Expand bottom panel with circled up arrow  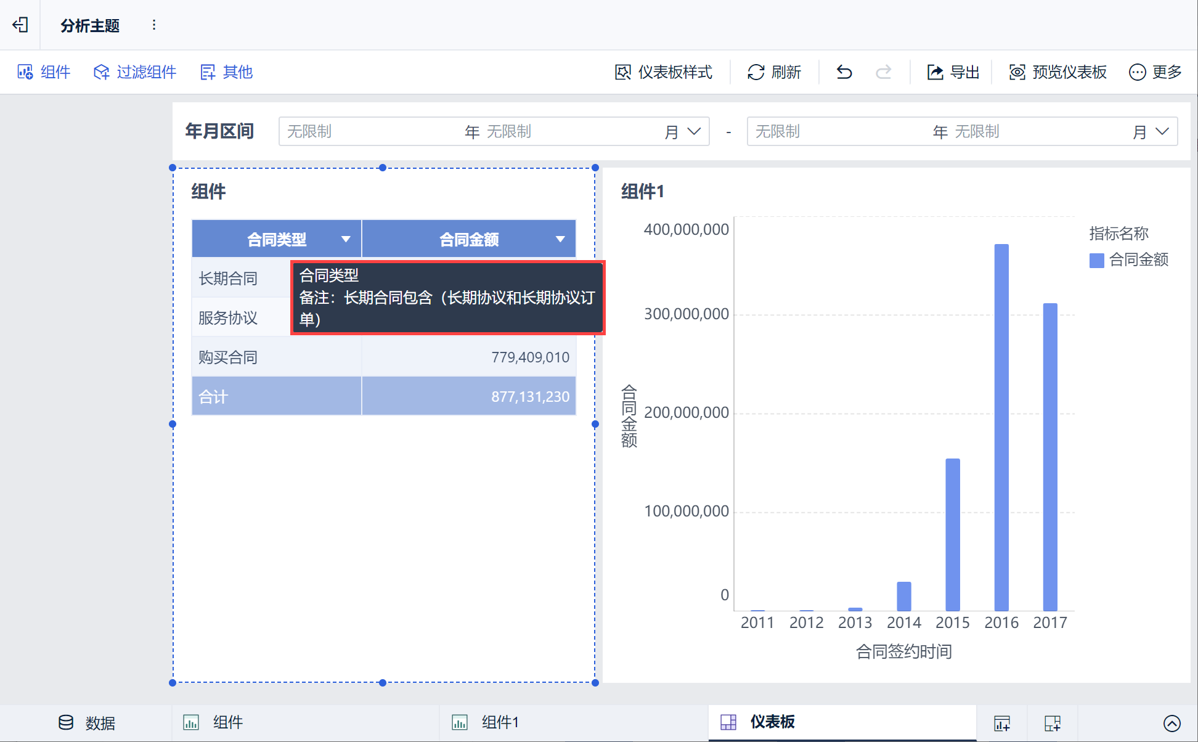click(1172, 723)
